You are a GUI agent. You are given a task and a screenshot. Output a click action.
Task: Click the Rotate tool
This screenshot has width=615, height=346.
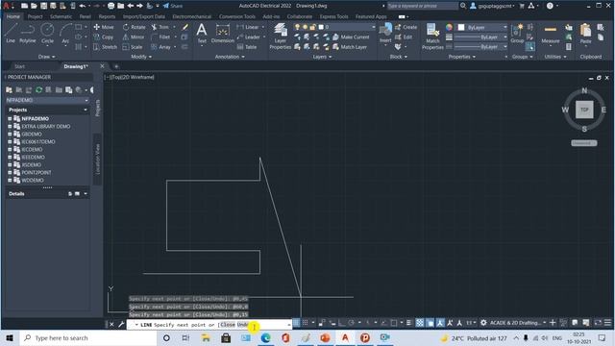coord(134,27)
